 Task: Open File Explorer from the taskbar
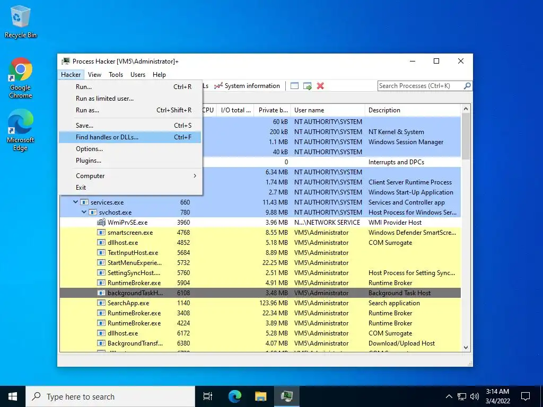pyautogui.click(x=260, y=396)
